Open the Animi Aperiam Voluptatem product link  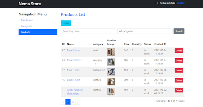75,92
